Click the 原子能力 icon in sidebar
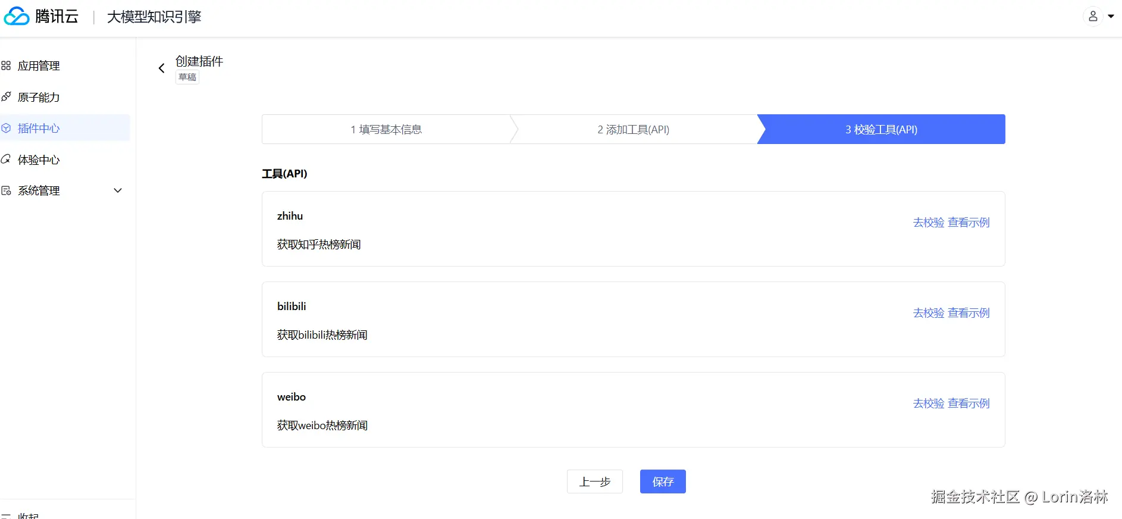This screenshot has height=519, width=1122. [6, 96]
